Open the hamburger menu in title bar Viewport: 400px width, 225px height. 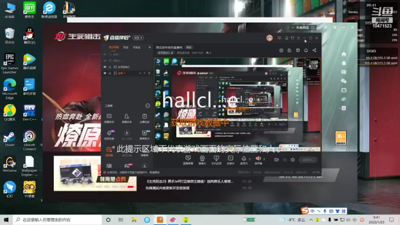coord(298,38)
